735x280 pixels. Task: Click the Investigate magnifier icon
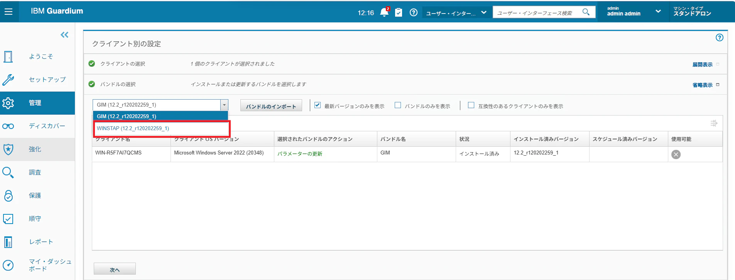pyautogui.click(x=8, y=172)
